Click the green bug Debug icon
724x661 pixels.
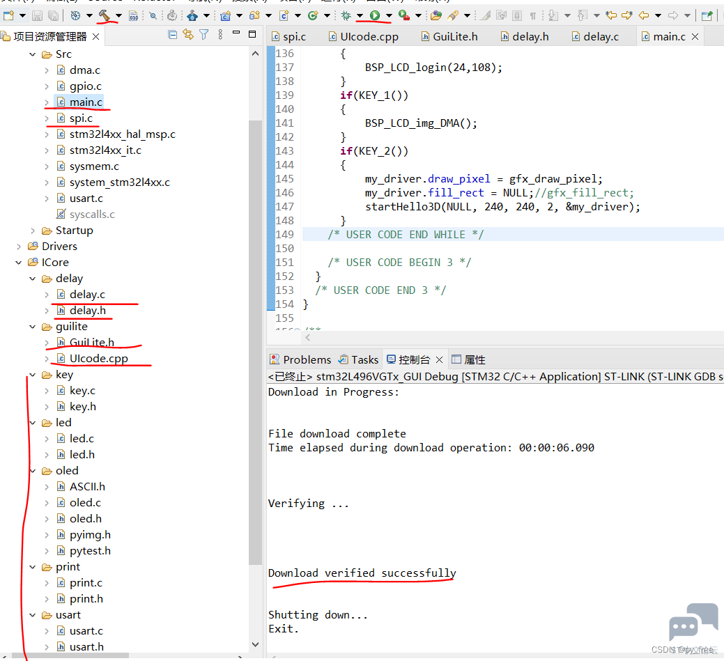[x=346, y=15]
